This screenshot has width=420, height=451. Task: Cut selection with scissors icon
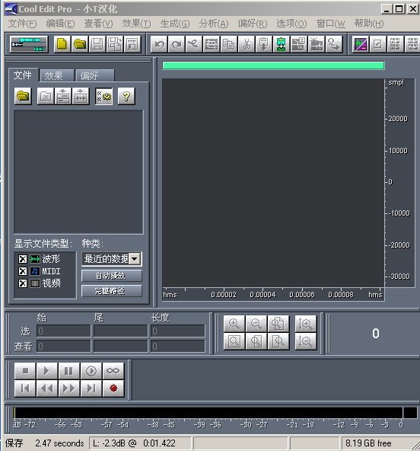tap(247, 44)
